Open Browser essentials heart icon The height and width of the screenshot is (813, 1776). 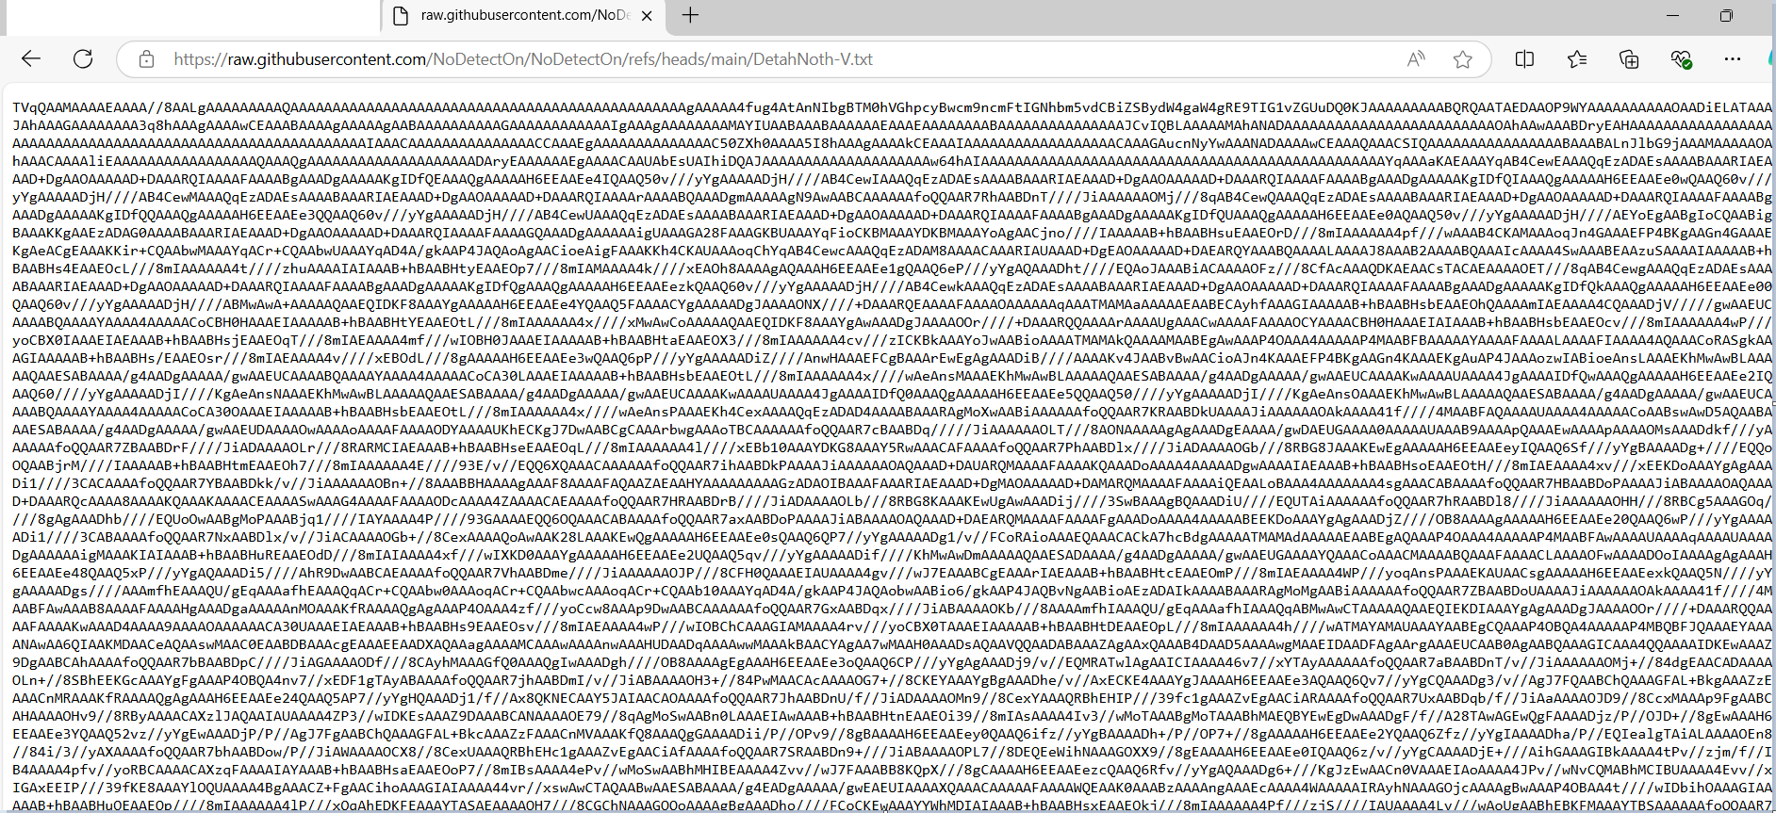tap(1681, 59)
